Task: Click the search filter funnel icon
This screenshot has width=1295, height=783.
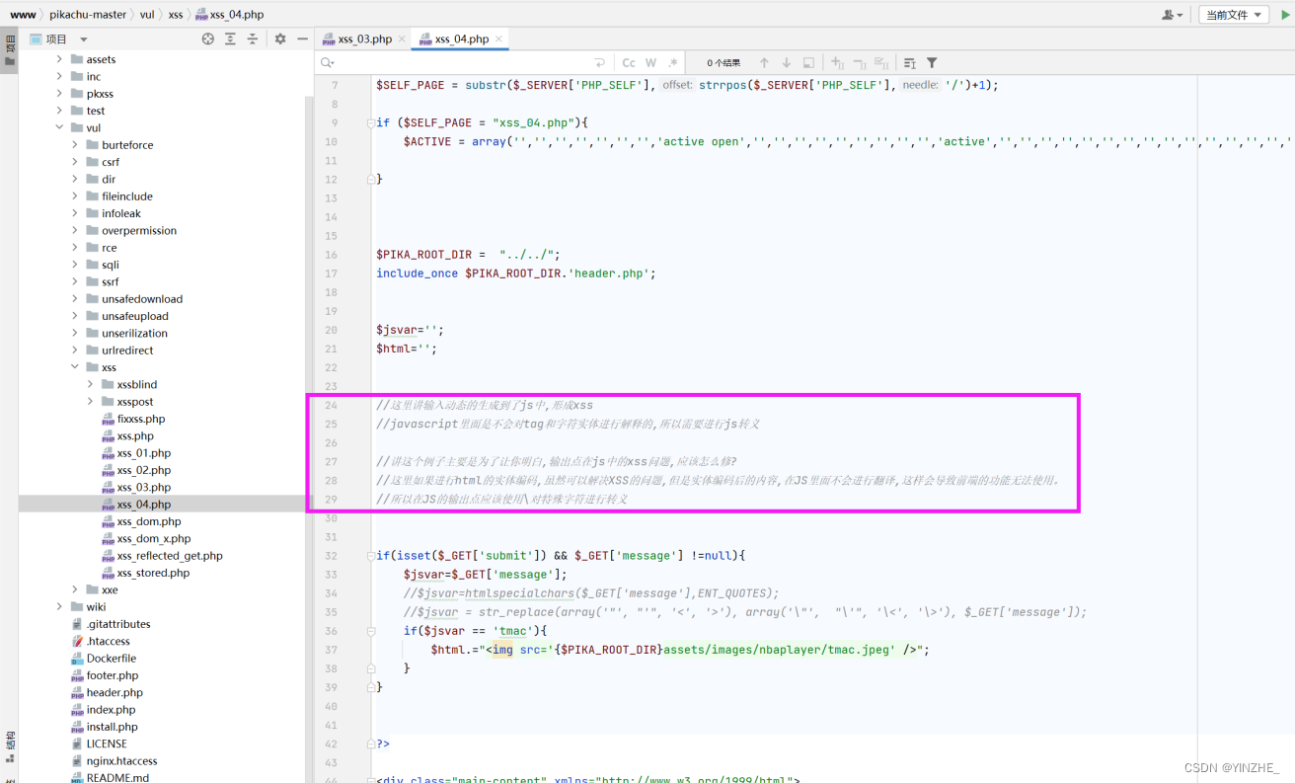Action: click(932, 63)
